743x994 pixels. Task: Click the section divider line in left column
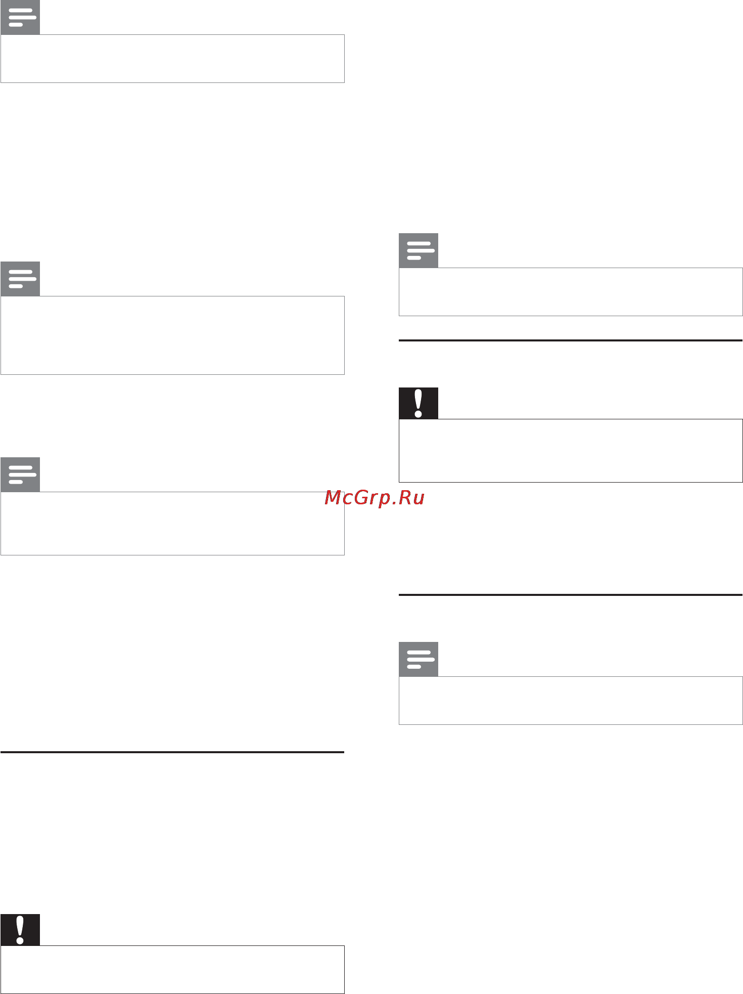coord(172,752)
